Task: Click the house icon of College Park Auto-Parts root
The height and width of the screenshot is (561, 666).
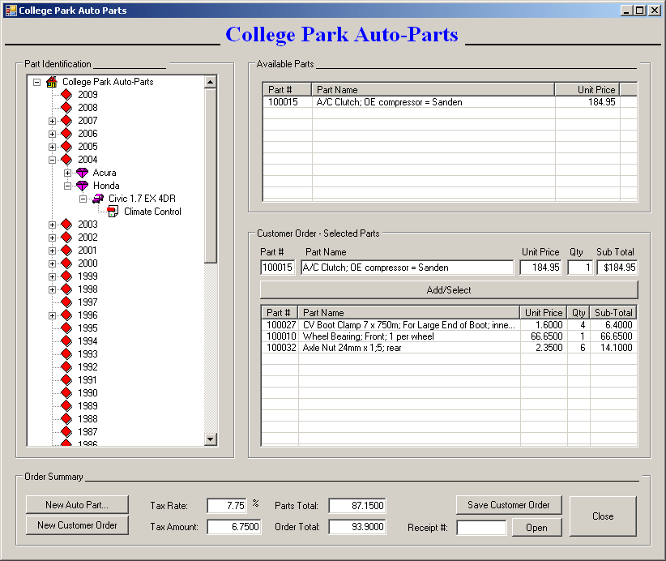Action: (51, 82)
